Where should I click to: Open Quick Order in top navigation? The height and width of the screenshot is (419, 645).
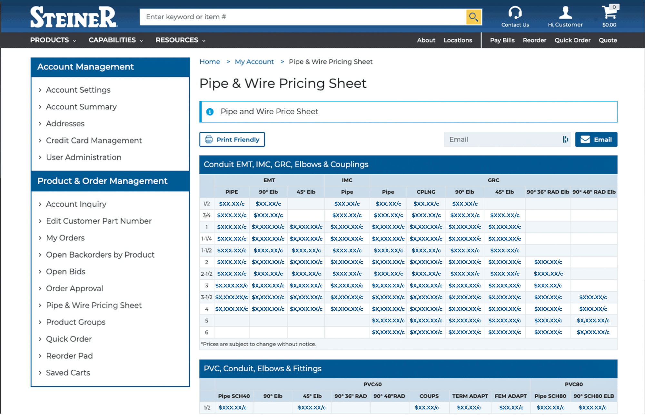click(x=572, y=40)
